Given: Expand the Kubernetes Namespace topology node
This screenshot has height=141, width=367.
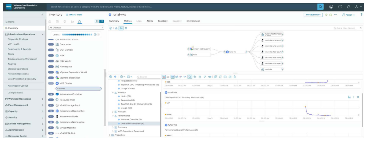Looking at the screenshot, I should pyautogui.click(x=282, y=34).
